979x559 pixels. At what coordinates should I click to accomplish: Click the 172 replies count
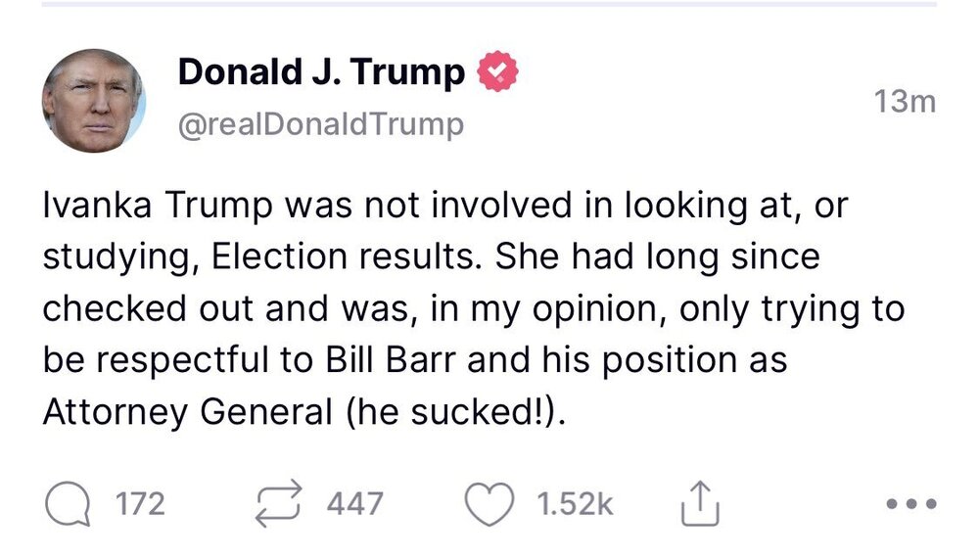[140, 505]
